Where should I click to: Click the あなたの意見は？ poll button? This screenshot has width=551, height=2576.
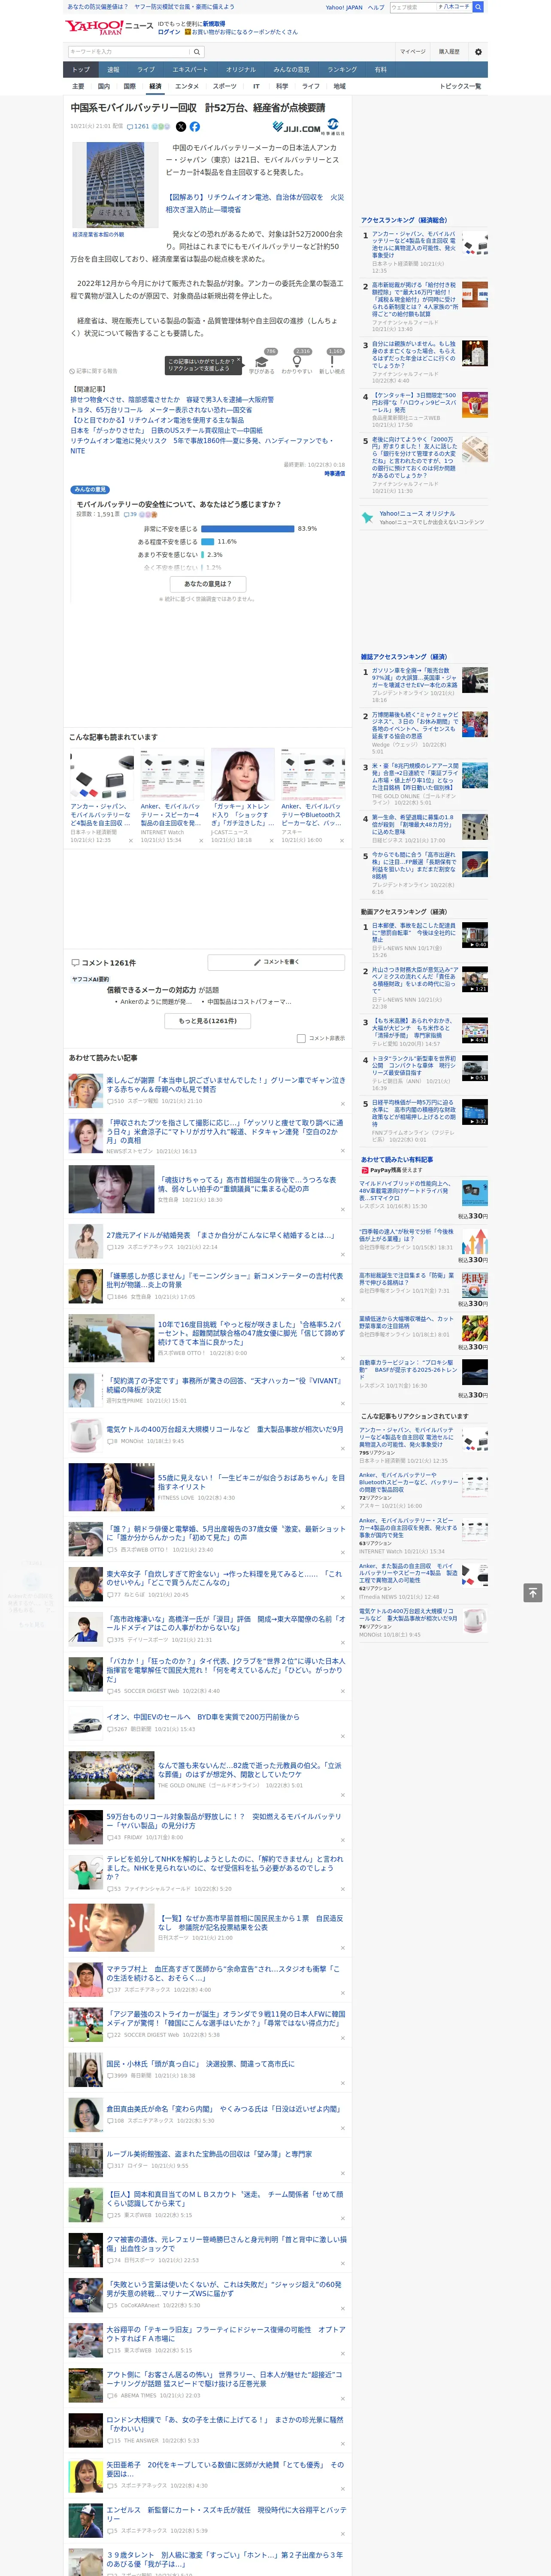208,584
